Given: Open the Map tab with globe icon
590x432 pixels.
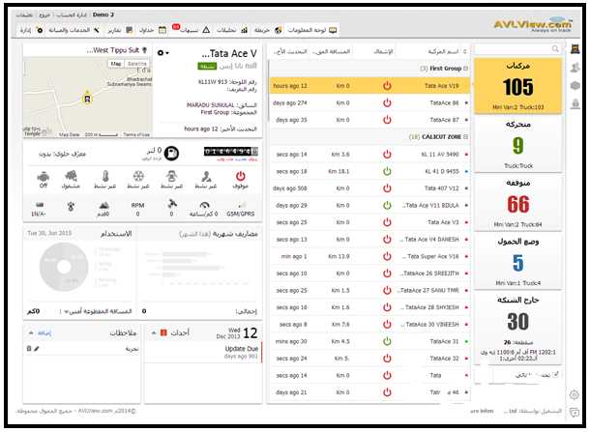Looking at the screenshot, I should coord(268,30).
